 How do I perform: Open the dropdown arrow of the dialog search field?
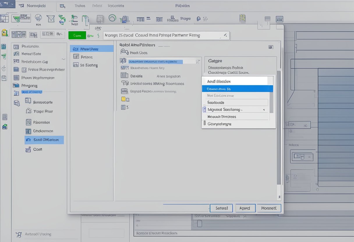[x=225, y=35]
